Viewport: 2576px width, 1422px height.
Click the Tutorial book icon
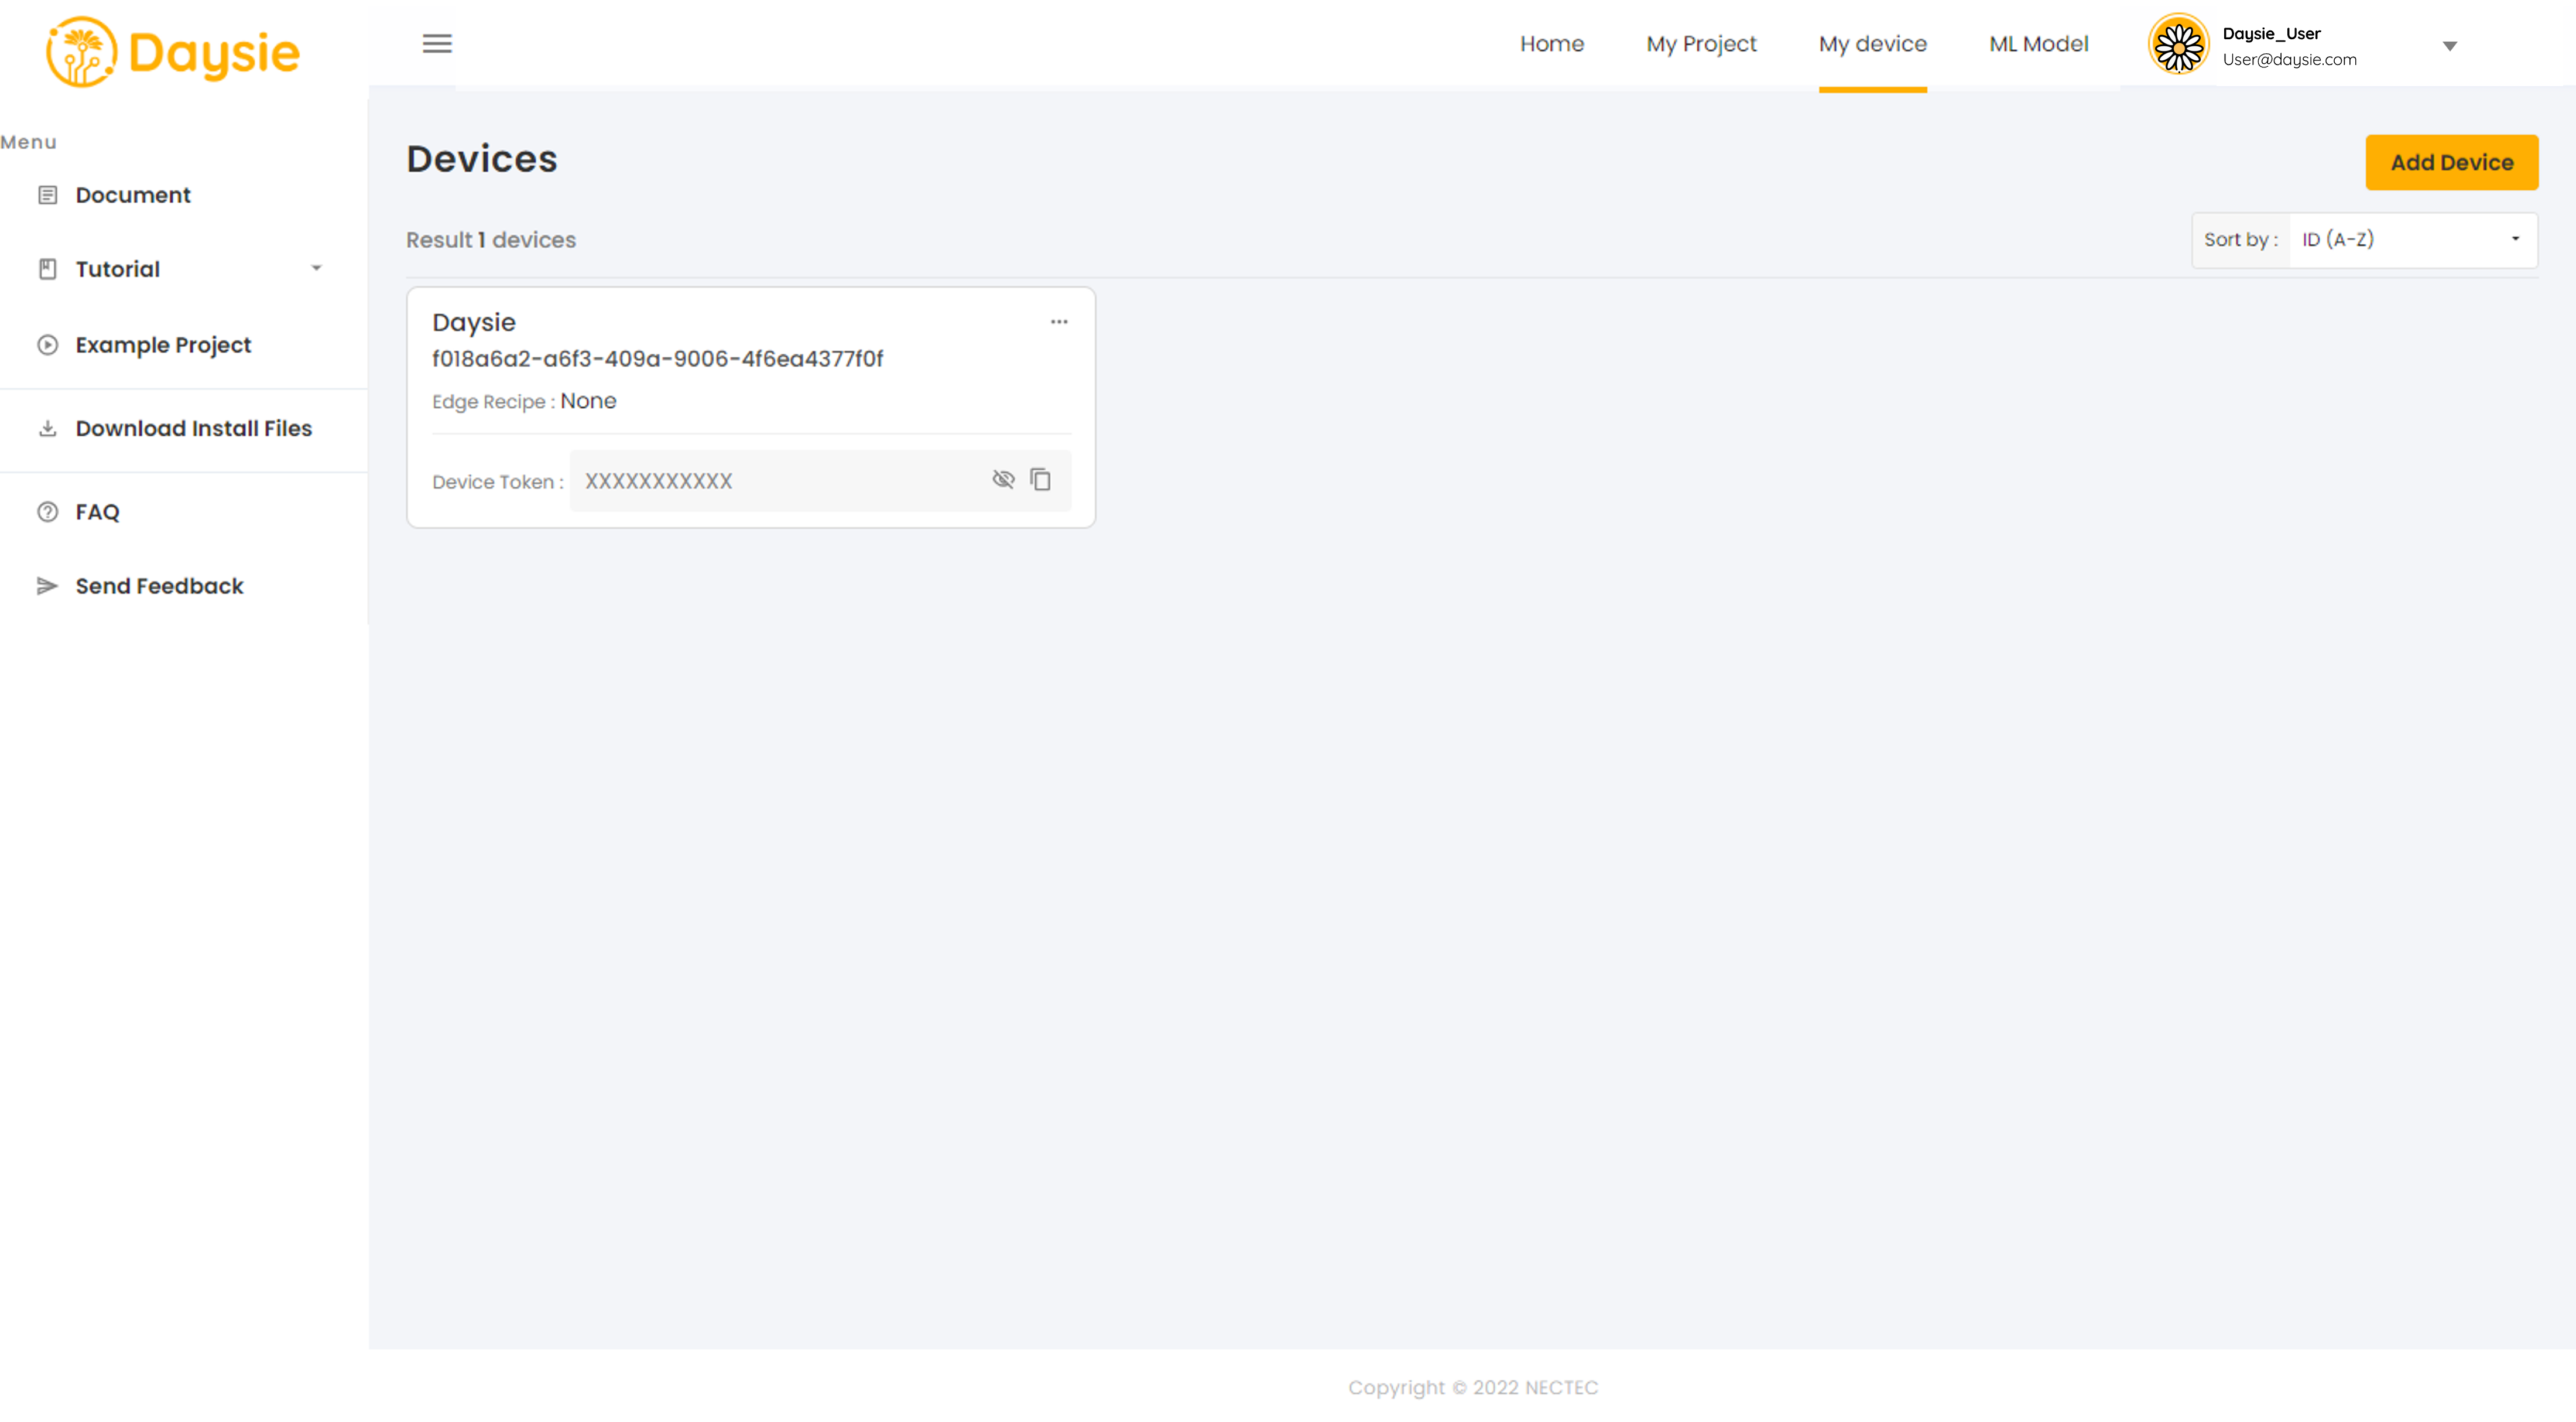point(47,269)
